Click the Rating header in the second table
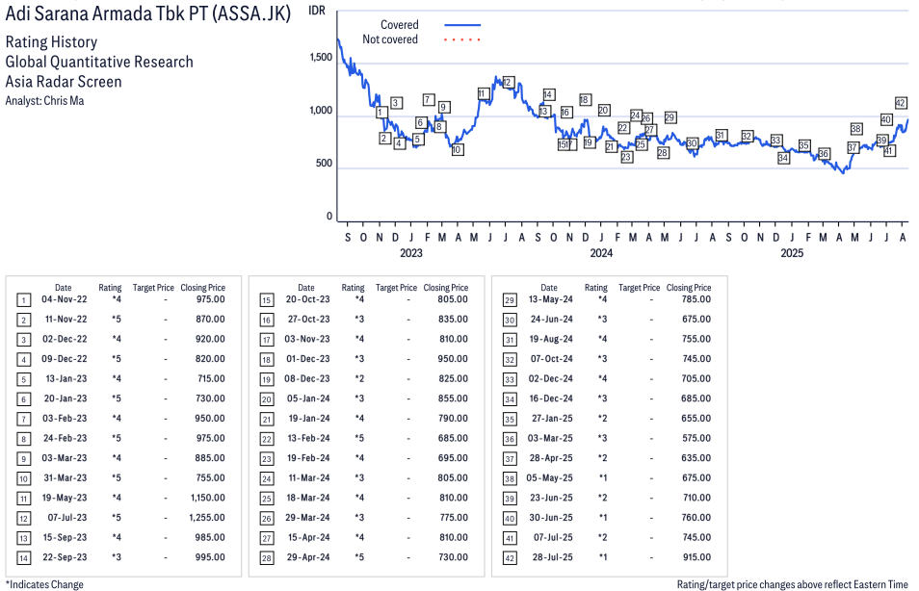This screenshot has width=919, height=591. point(353,288)
